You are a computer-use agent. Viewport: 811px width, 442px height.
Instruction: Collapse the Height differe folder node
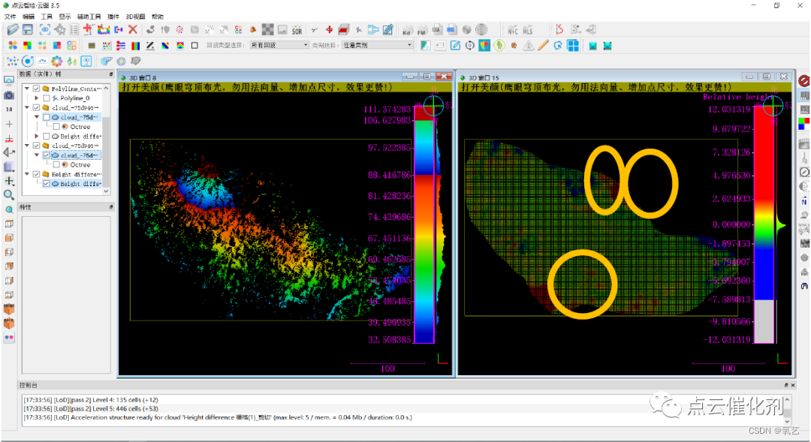point(27,174)
